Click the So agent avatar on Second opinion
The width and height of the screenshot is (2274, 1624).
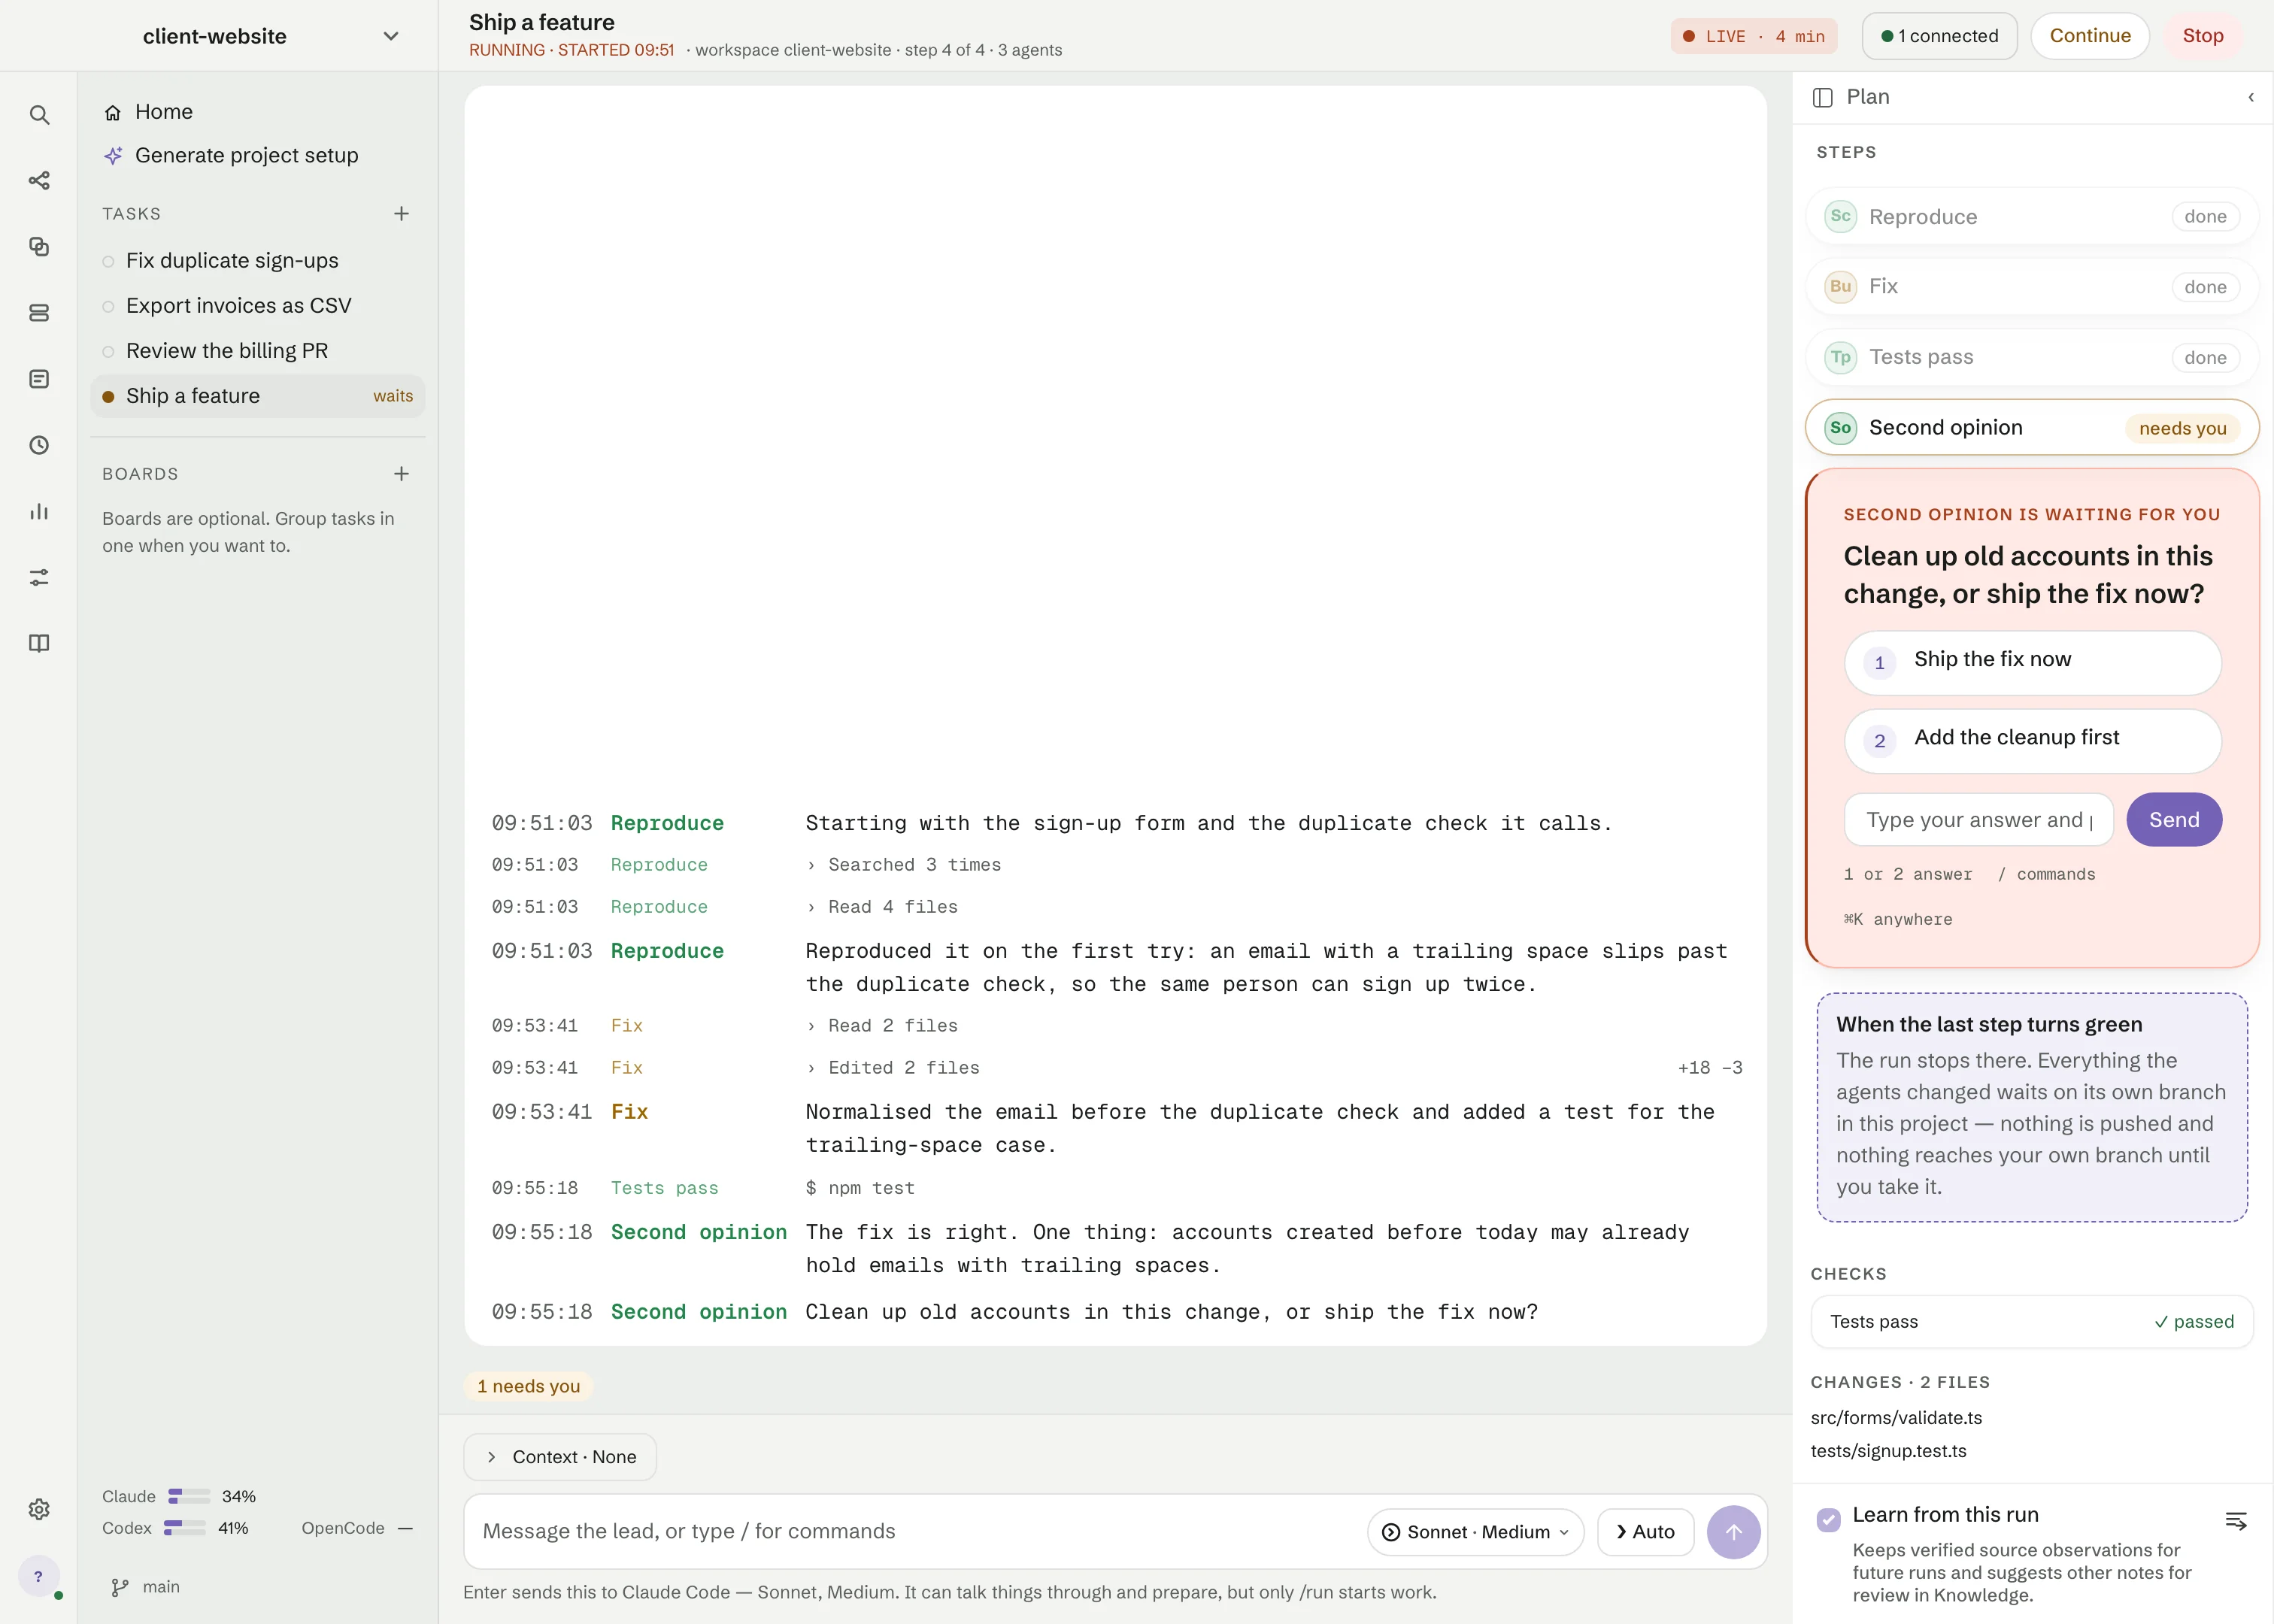(1840, 428)
